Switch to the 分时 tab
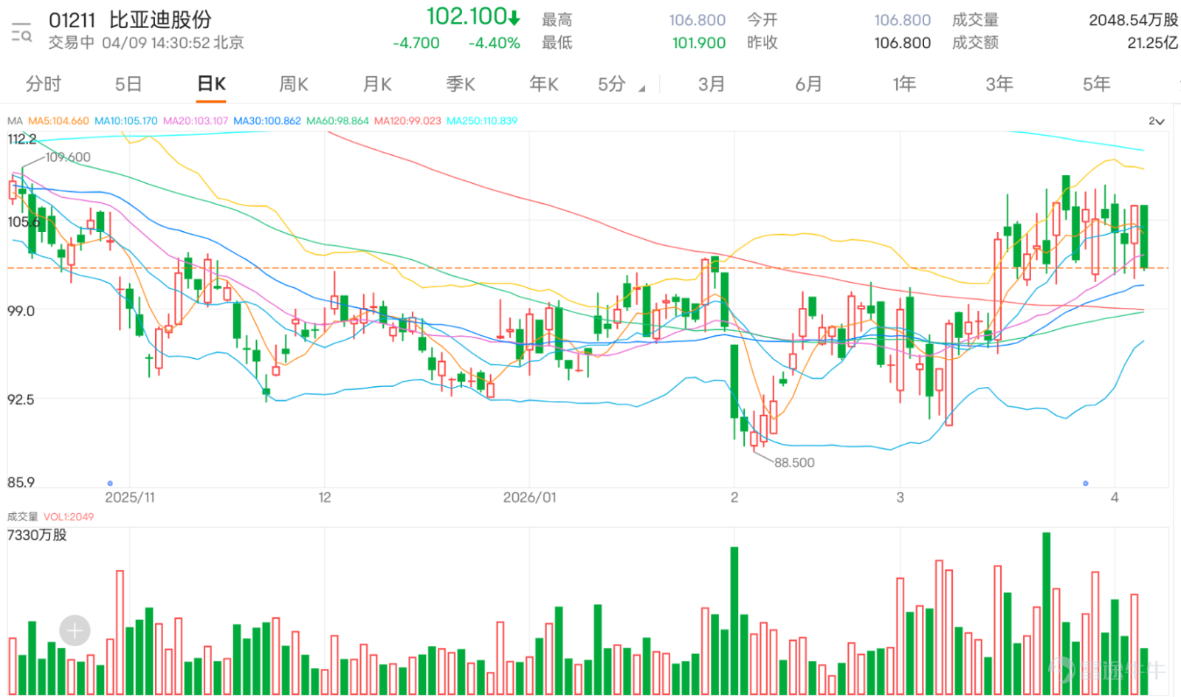 pos(44,84)
